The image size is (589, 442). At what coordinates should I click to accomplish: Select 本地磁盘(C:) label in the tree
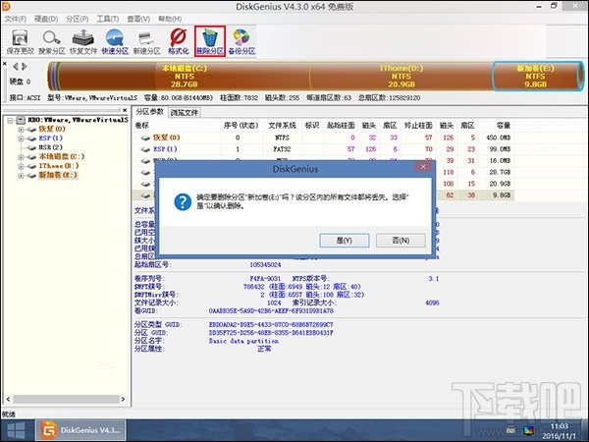pyautogui.click(x=62, y=157)
